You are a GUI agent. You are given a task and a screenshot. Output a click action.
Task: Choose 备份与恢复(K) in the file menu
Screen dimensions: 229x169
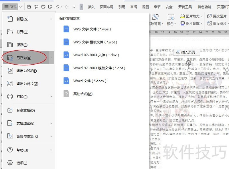pyautogui.click(x=29, y=136)
